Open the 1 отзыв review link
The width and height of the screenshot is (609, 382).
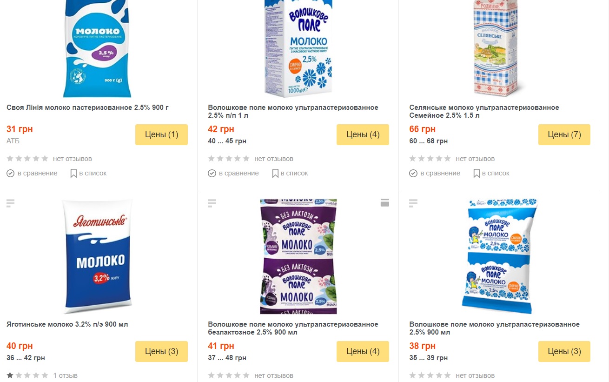point(65,375)
